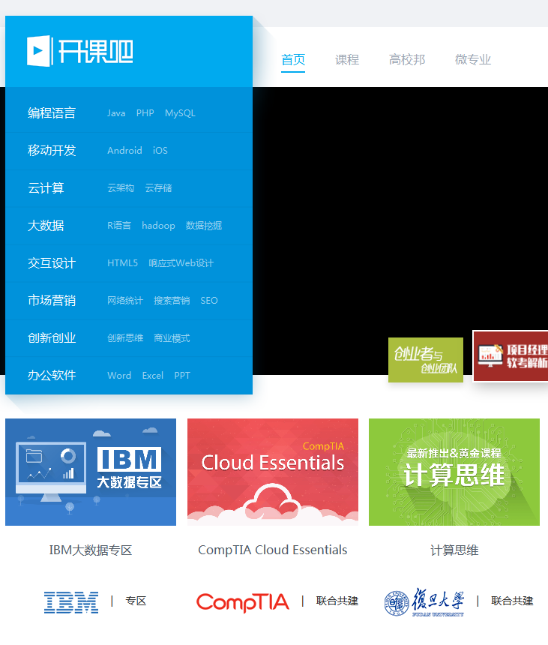Click the Word link
This screenshot has width=548, height=645.
[119, 376]
